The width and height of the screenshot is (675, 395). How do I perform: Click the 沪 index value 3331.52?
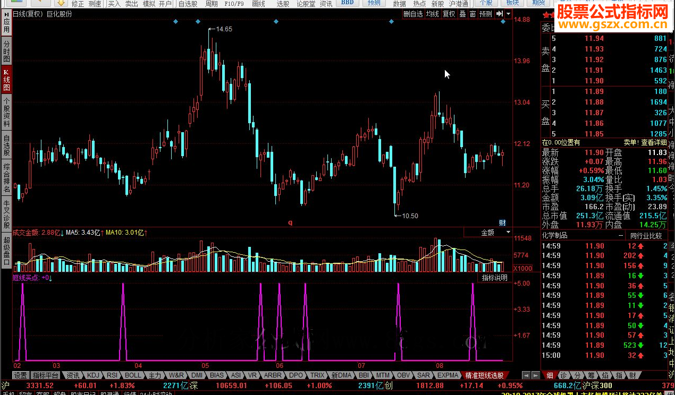[40, 385]
